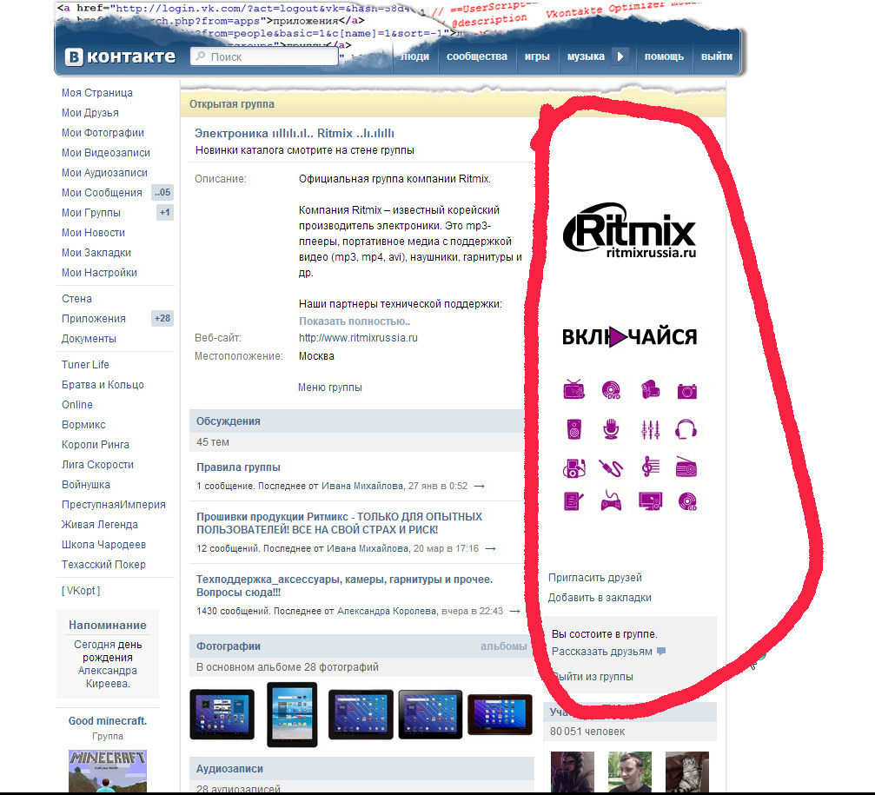
Task: Click the camcorder icon in banner
Action: tap(650, 389)
